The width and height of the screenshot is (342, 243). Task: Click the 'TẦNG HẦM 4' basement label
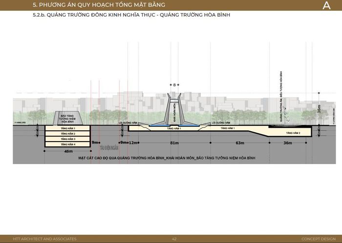pyautogui.click(x=68, y=144)
